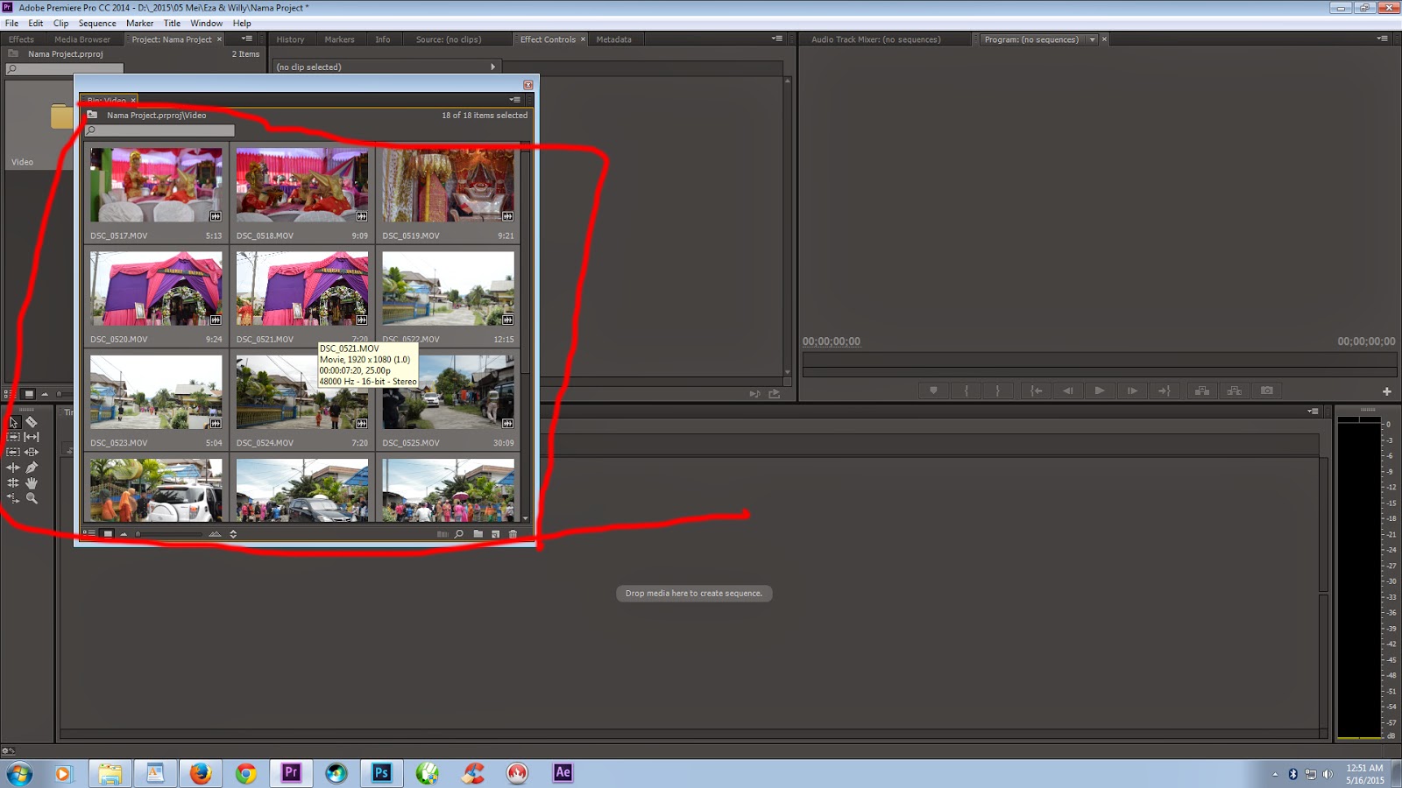Click the Export Frame camera icon in Program monitor
The height and width of the screenshot is (788, 1402).
pyautogui.click(x=1268, y=390)
